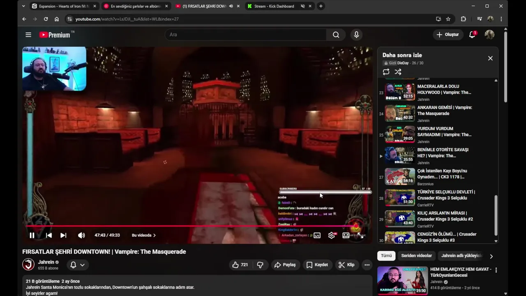Screen dimensions: 526x296
Task: Play 'VURDUM VURDUM SAYMADIM!' playlist video
Action: [x=438, y=134]
